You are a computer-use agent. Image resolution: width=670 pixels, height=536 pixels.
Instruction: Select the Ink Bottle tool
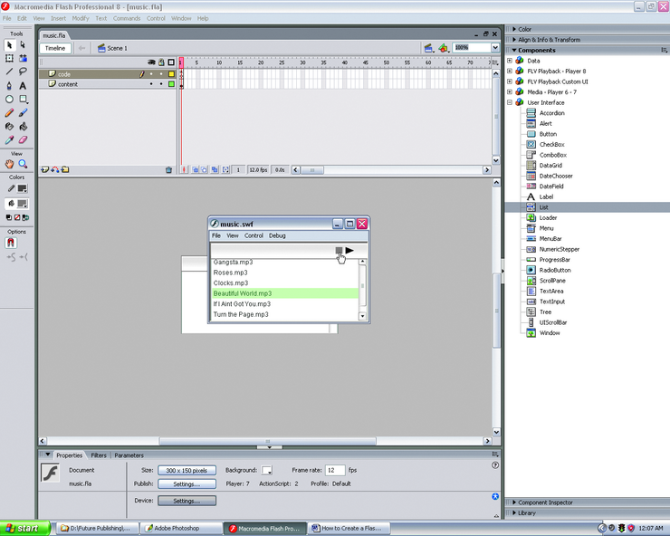coord(9,127)
